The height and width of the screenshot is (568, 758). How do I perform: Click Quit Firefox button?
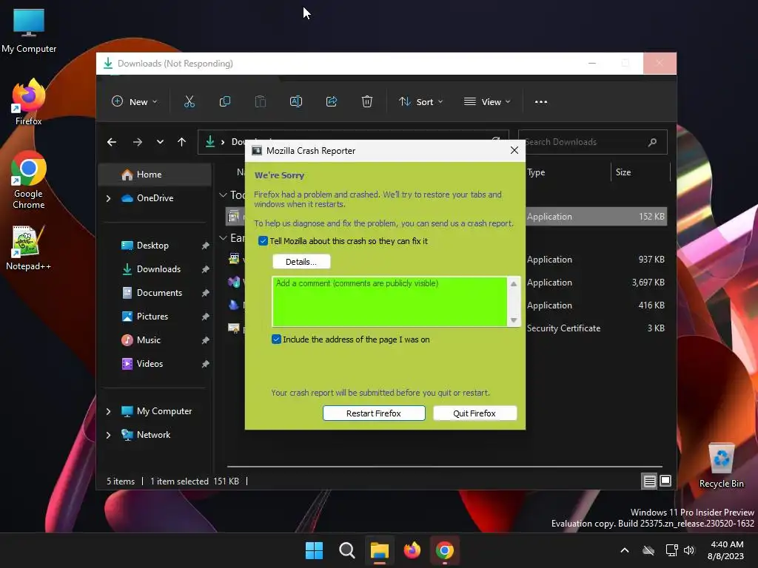pyautogui.click(x=474, y=413)
